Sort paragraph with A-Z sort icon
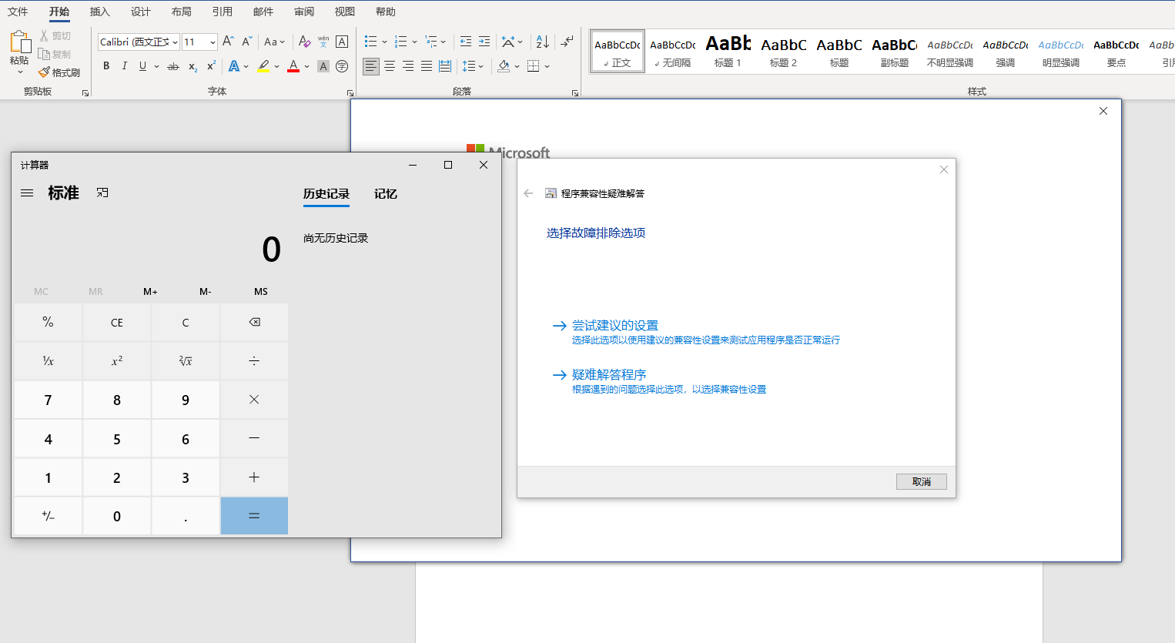The height and width of the screenshot is (643, 1175). pyautogui.click(x=542, y=42)
